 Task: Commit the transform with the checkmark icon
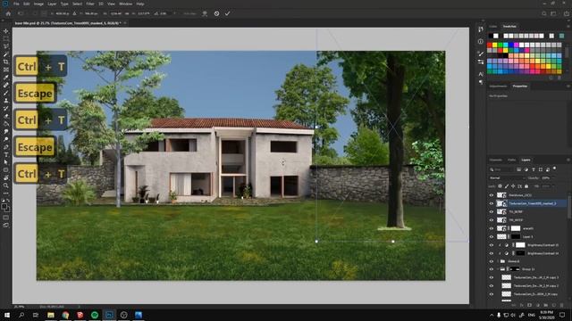pyautogui.click(x=227, y=13)
